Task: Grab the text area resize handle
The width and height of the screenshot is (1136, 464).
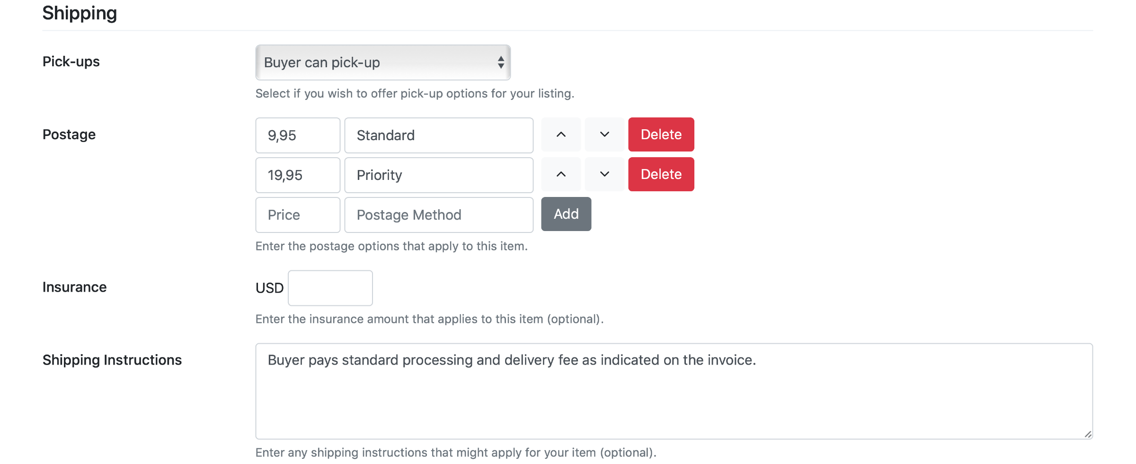Action: click(1088, 434)
